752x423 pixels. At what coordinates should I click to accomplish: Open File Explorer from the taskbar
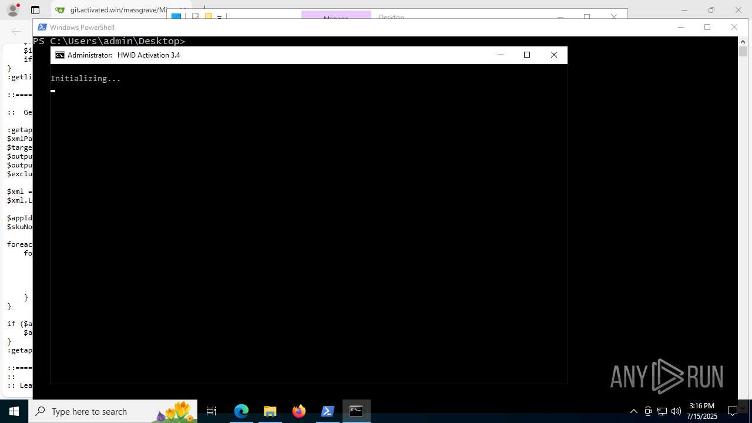pyautogui.click(x=270, y=411)
